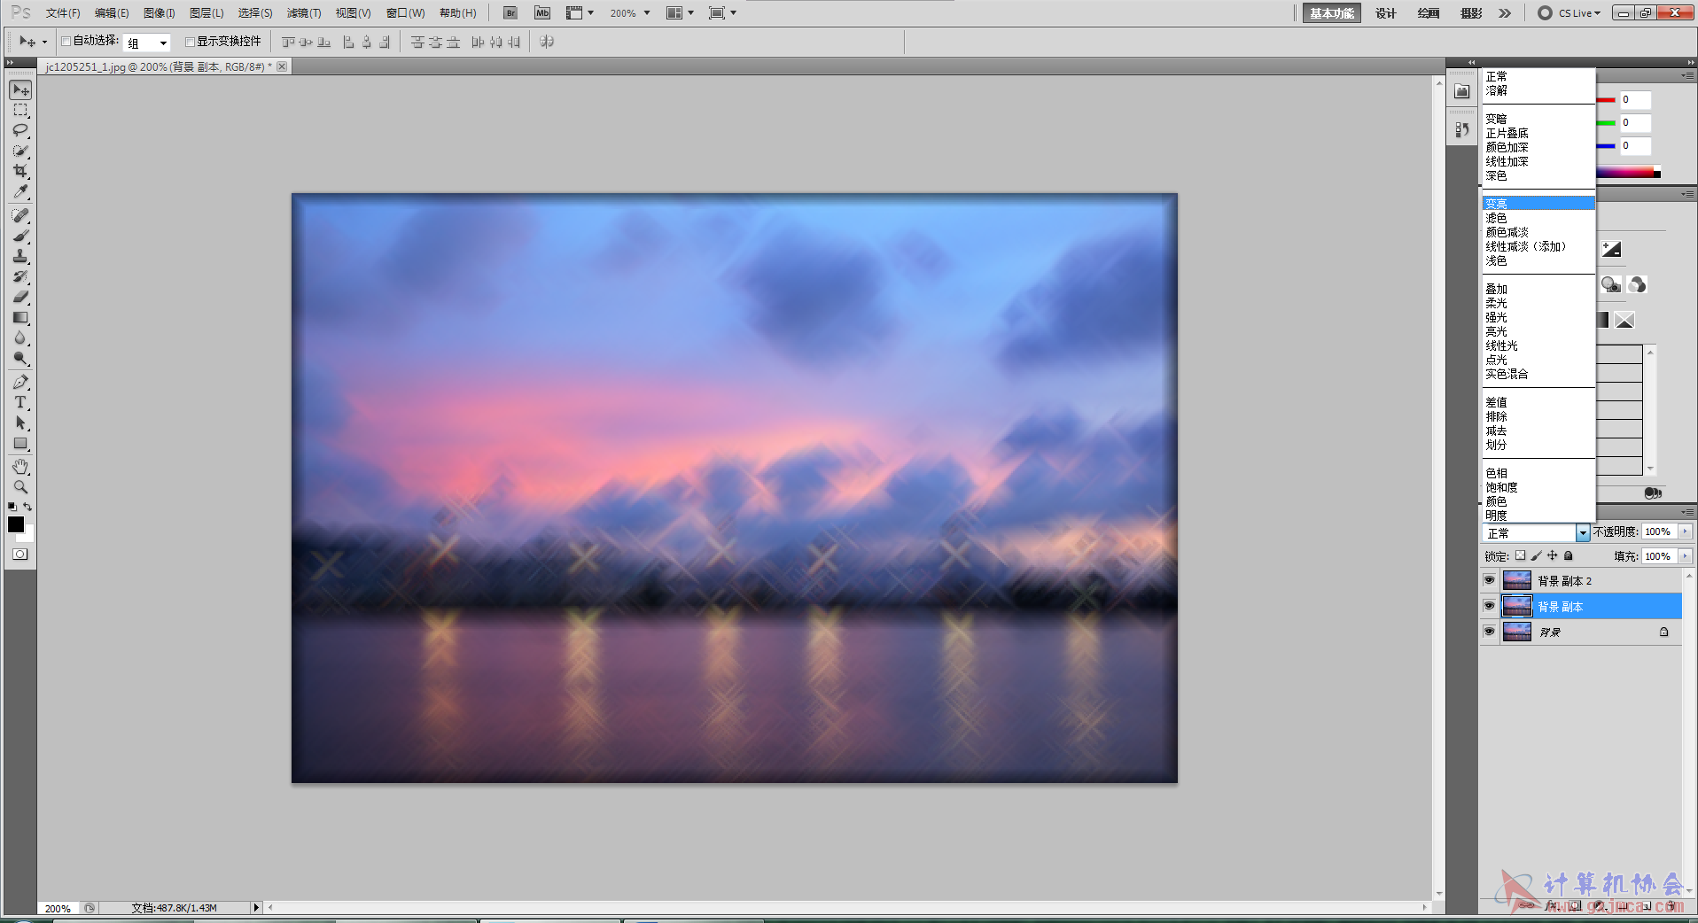Select the Zoom tool in toolbox
The image size is (1698, 923).
tap(20, 487)
